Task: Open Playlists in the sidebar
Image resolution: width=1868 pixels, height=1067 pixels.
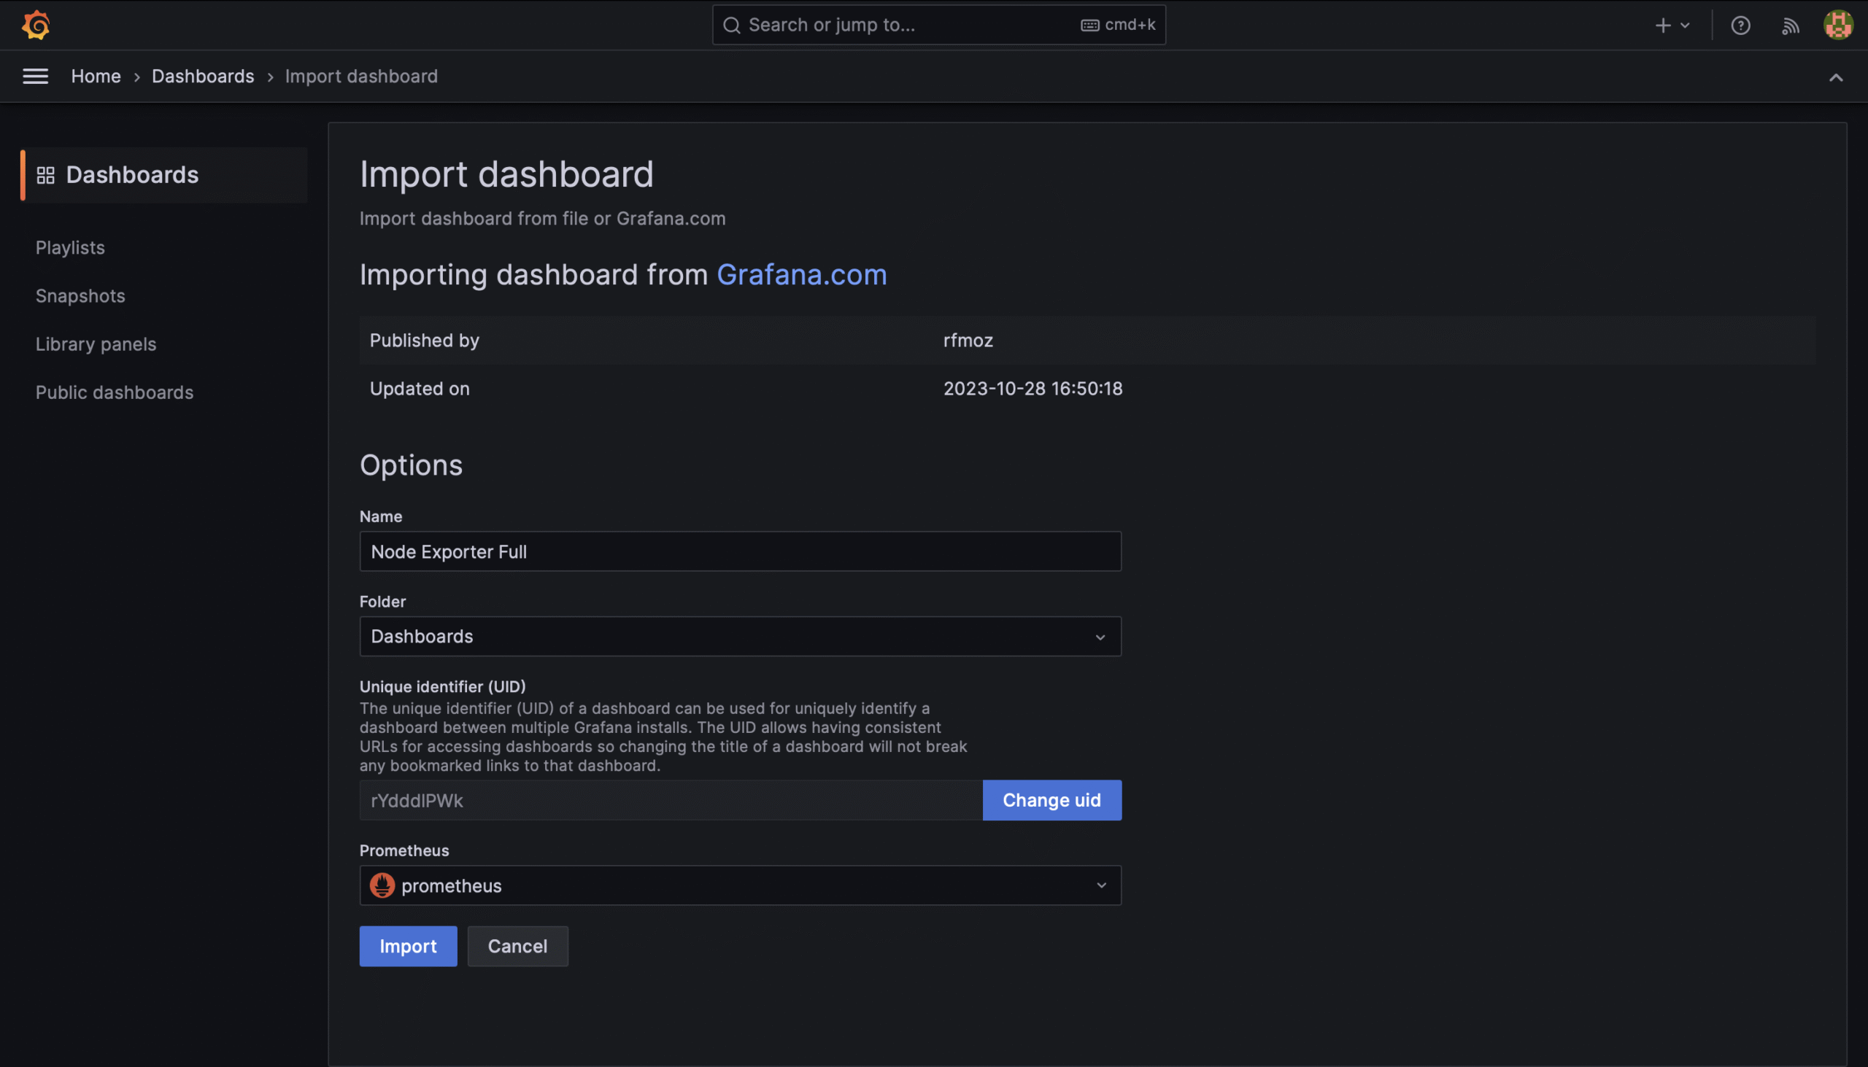Action: tap(70, 248)
